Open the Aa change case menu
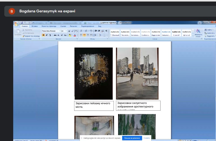This screenshot has height=141, width=216. click(66, 35)
